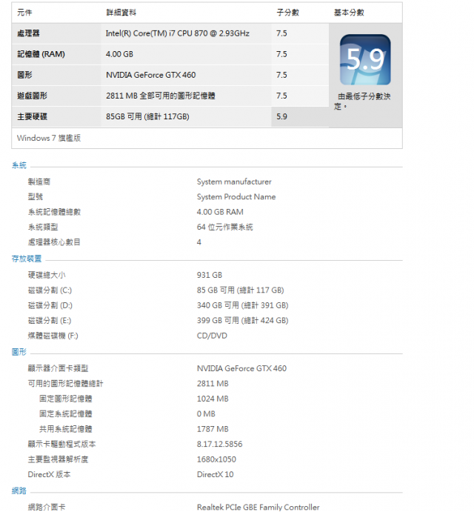Click the Intel Core i7 CPU 870 detail
This screenshot has height=512, width=474.
pyautogui.click(x=178, y=33)
